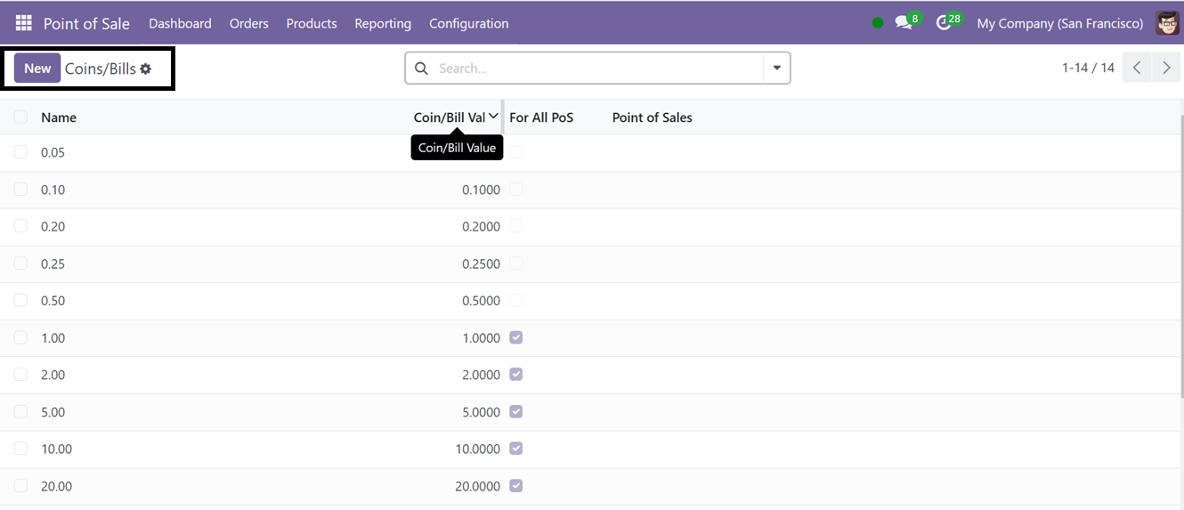
Task: Open the activities clock icon
Action: 944,23
